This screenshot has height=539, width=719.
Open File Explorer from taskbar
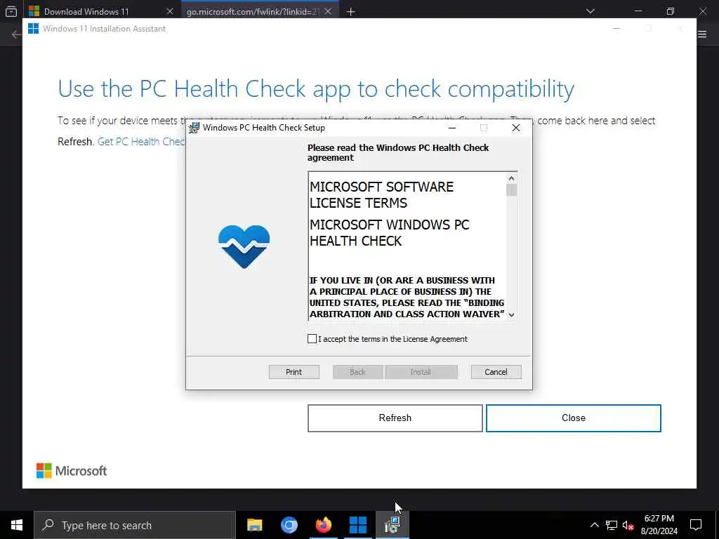coord(254,525)
